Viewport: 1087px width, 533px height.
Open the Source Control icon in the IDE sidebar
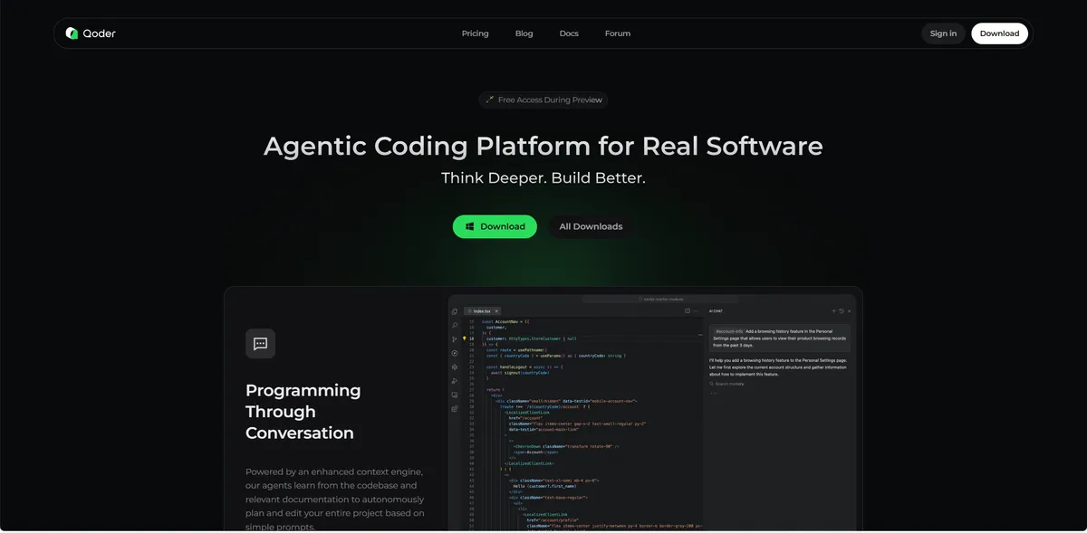click(x=455, y=338)
